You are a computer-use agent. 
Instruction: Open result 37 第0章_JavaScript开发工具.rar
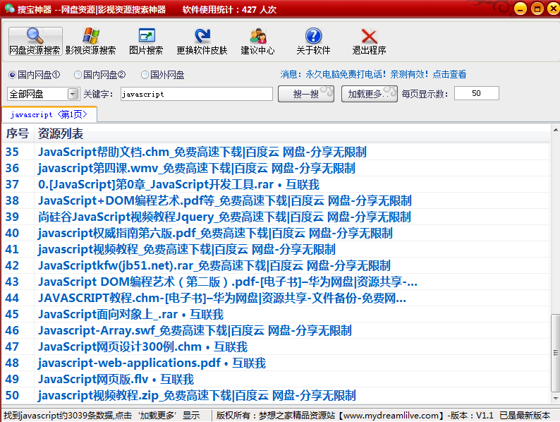pos(178,184)
